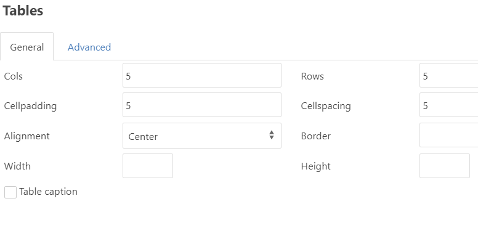Viewport: 478px width, 233px height.
Task: Open the Alignment dropdown showing Center
Action: pyautogui.click(x=202, y=136)
